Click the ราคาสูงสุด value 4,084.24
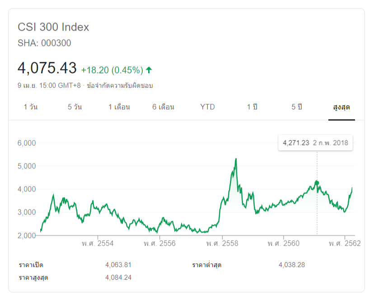 [118, 277]
